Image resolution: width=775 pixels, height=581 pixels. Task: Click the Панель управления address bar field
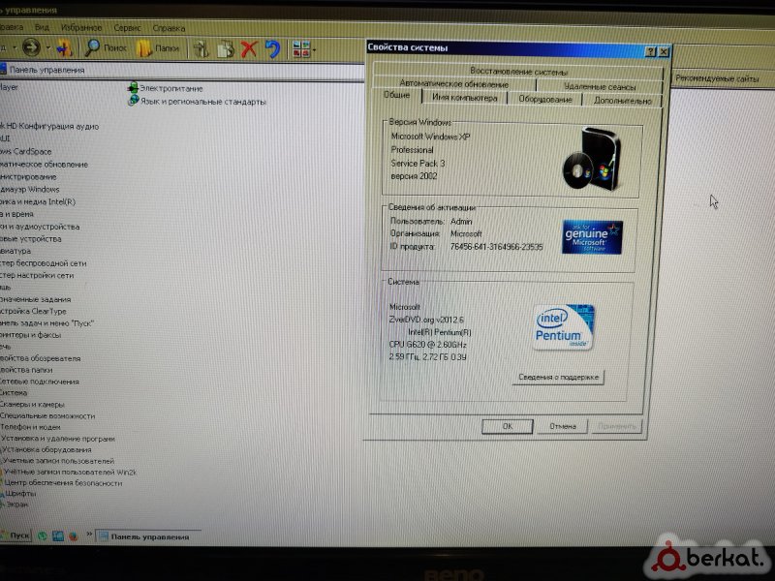[x=182, y=70]
